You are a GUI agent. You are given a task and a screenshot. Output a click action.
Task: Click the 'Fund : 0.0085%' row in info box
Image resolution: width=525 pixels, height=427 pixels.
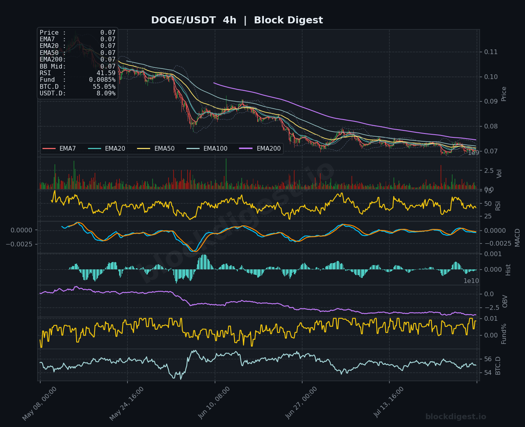[77, 80]
